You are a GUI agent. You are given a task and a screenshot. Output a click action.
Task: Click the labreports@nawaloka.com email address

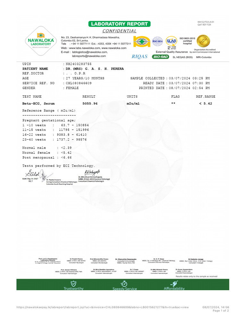pos(89,56)
